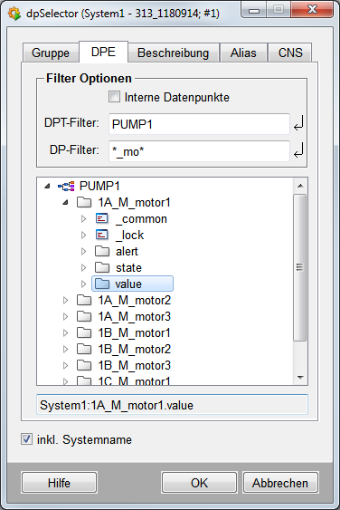Click the 1B_M_motor2 folder icon
Image resolution: width=340 pixels, height=510 pixels.
(84, 349)
